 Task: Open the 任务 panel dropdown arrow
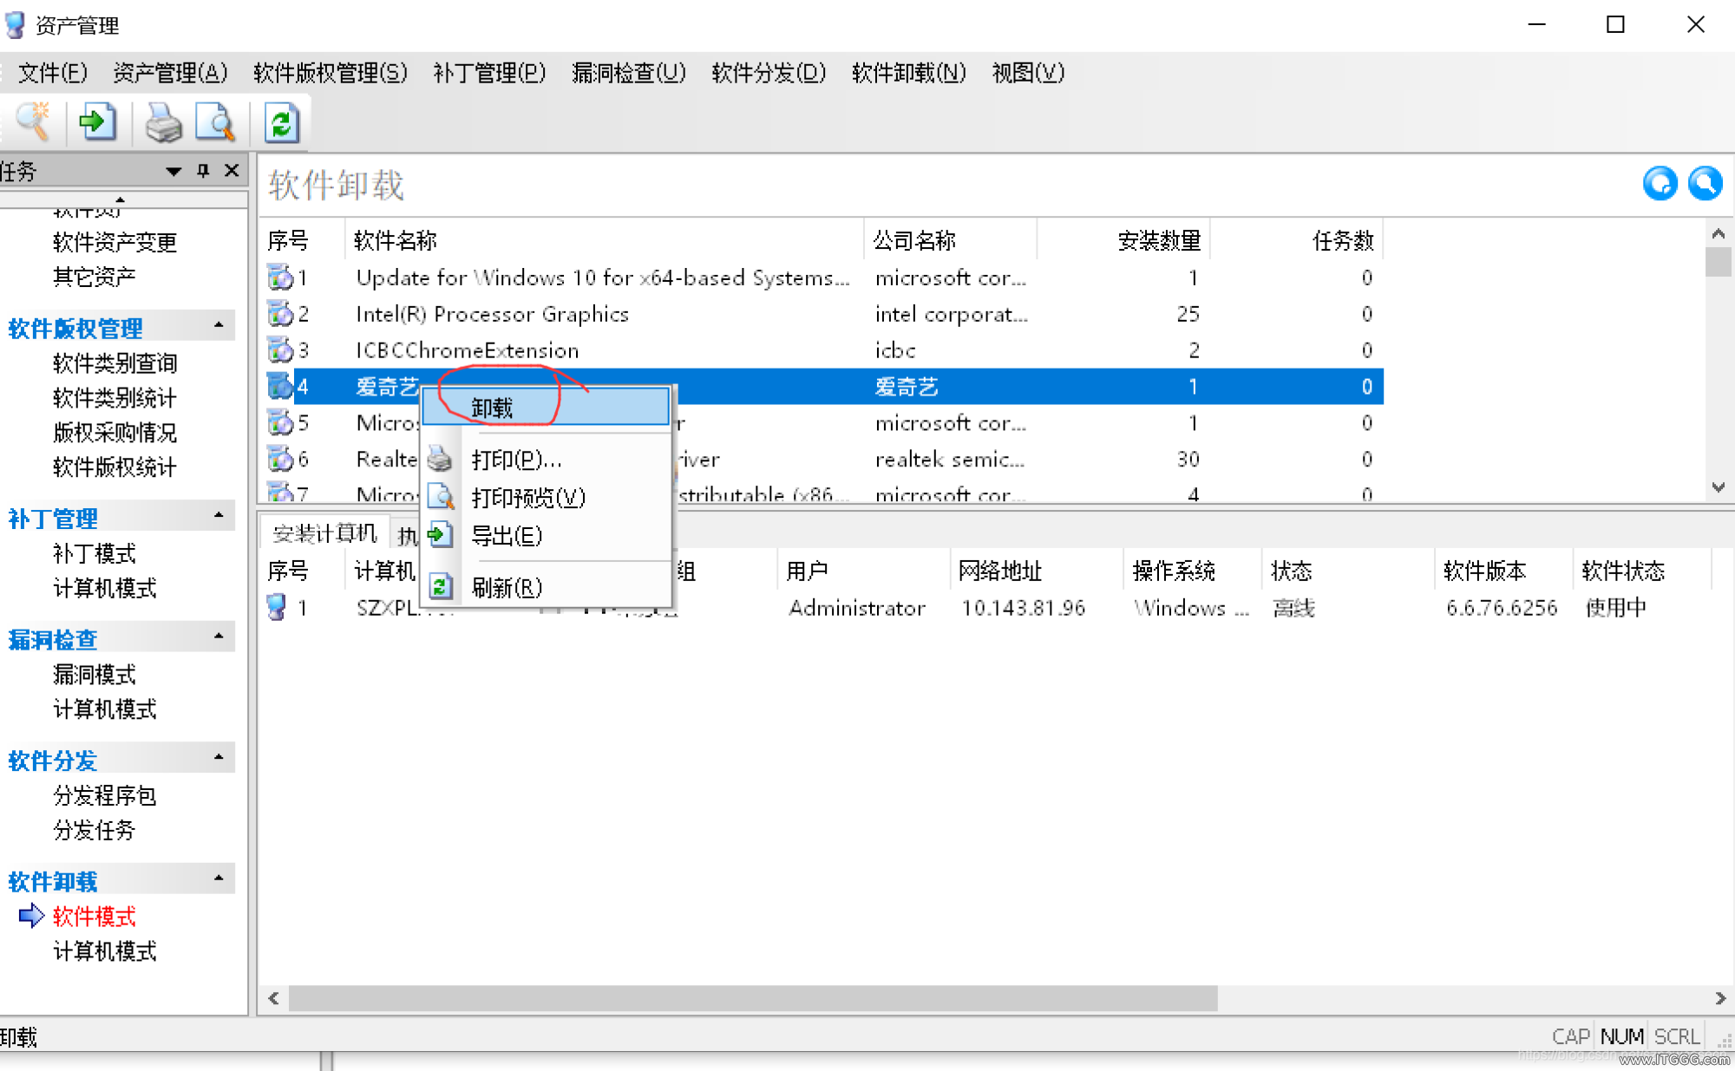click(173, 171)
